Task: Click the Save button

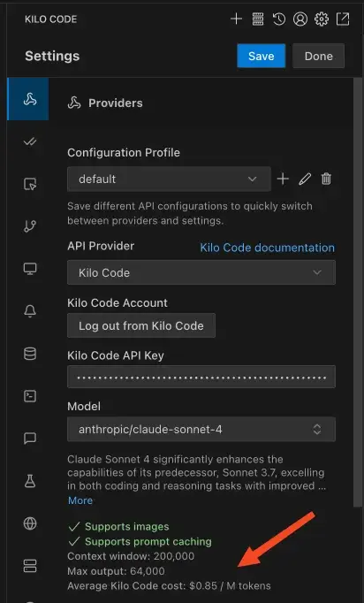Action: [x=261, y=56]
